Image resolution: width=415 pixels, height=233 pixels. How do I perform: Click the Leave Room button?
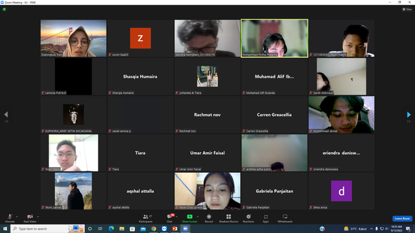(402, 219)
